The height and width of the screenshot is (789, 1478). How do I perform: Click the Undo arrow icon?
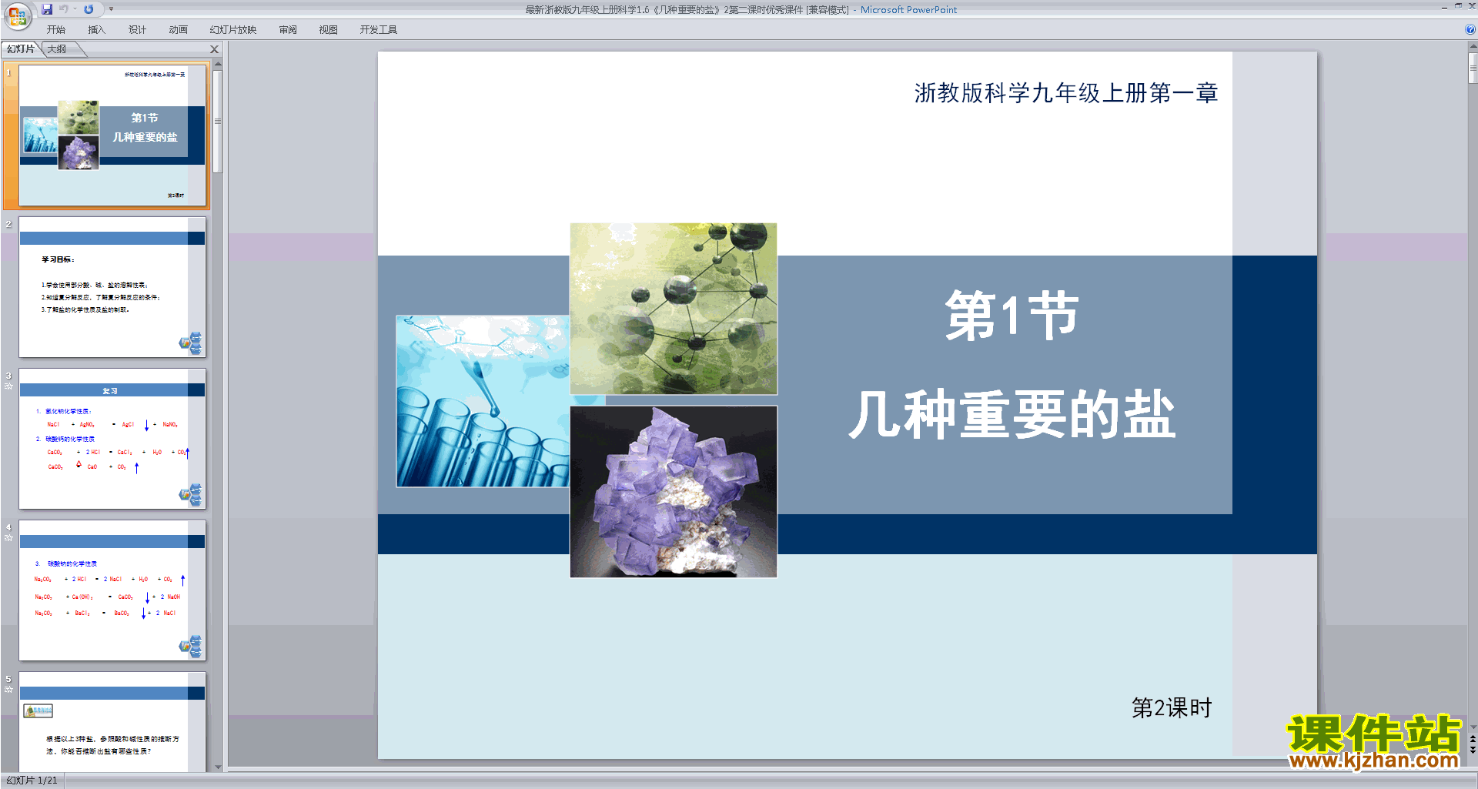pos(64,9)
